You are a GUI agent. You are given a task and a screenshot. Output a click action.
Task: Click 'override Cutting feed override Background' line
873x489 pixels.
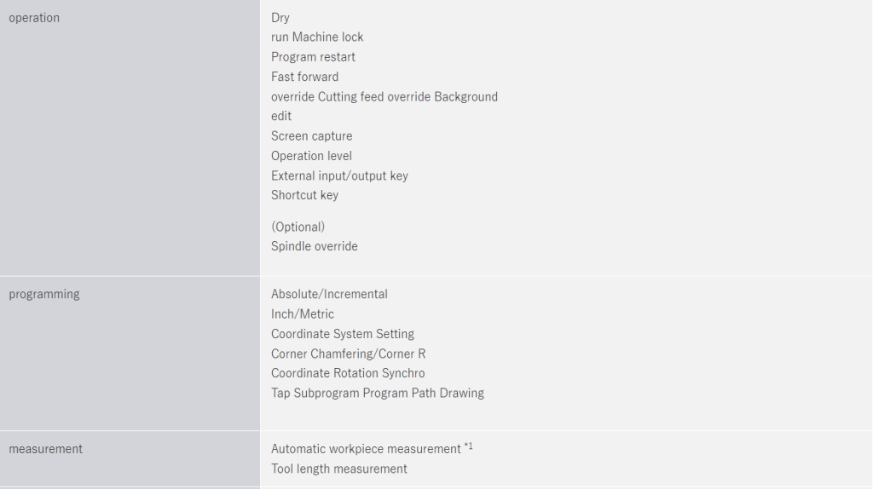point(384,97)
